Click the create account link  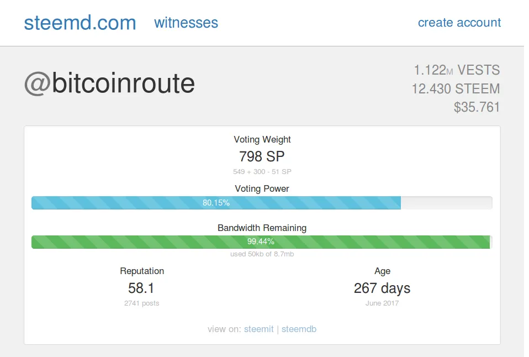(459, 23)
